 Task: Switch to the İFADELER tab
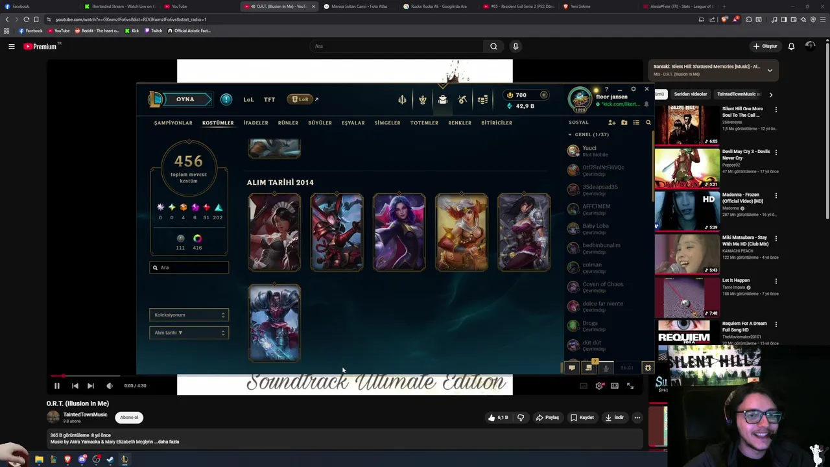(255, 123)
